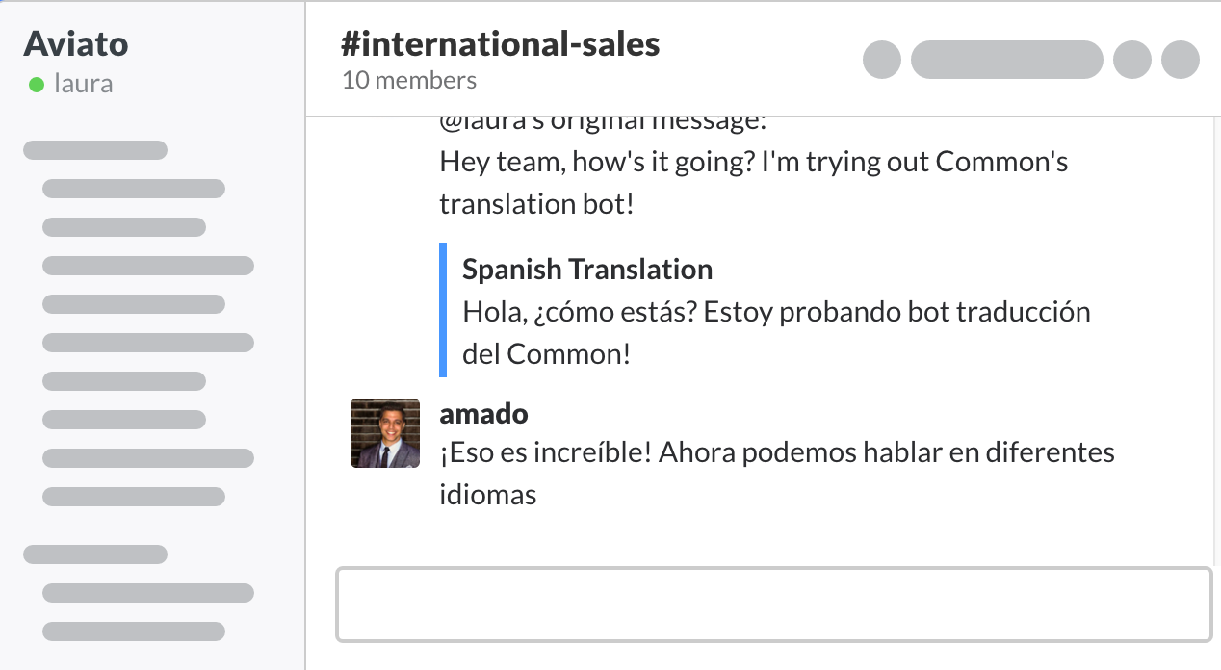Click the bottom placeholder item in the sidebar
Viewport: 1221px width, 670px height.
click(x=134, y=631)
